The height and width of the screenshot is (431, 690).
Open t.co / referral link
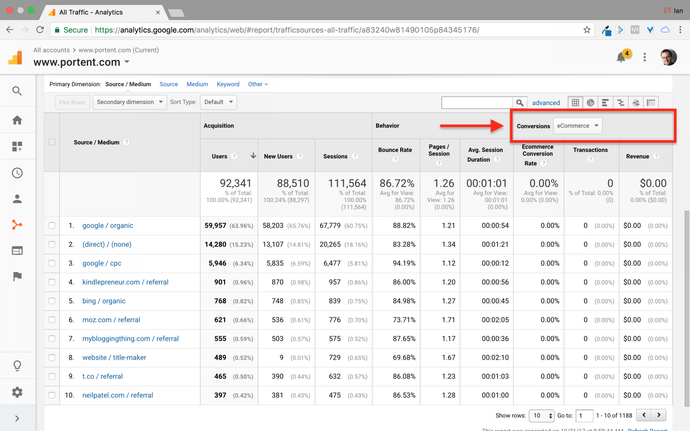point(102,376)
